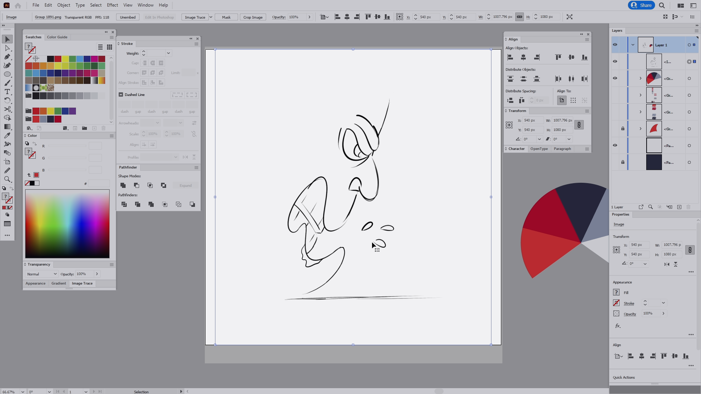
Task: Click the Share button
Action: tap(641, 5)
